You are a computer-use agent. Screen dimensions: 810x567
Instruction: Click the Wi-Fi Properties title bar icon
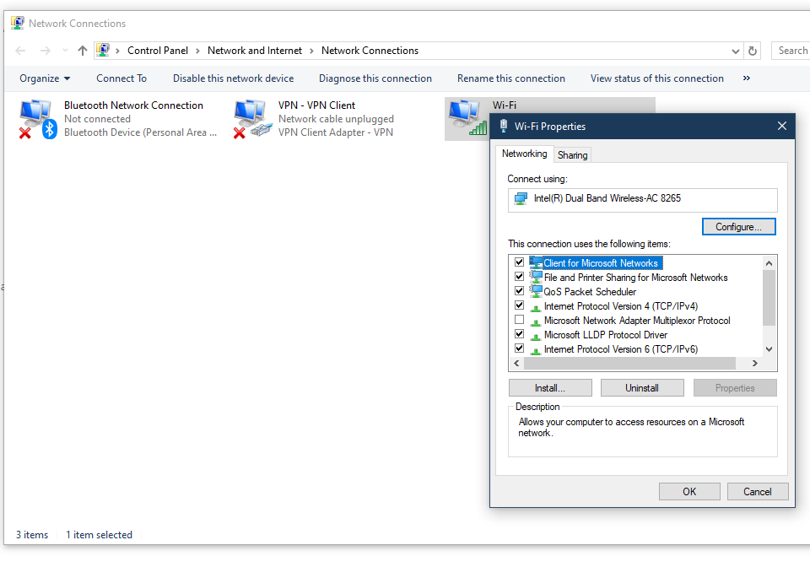tap(504, 126)
